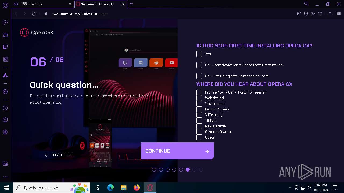Open profile account icon
Image resolution: width=344 pixels, height=193 pixels.
[x=330, y=14]
